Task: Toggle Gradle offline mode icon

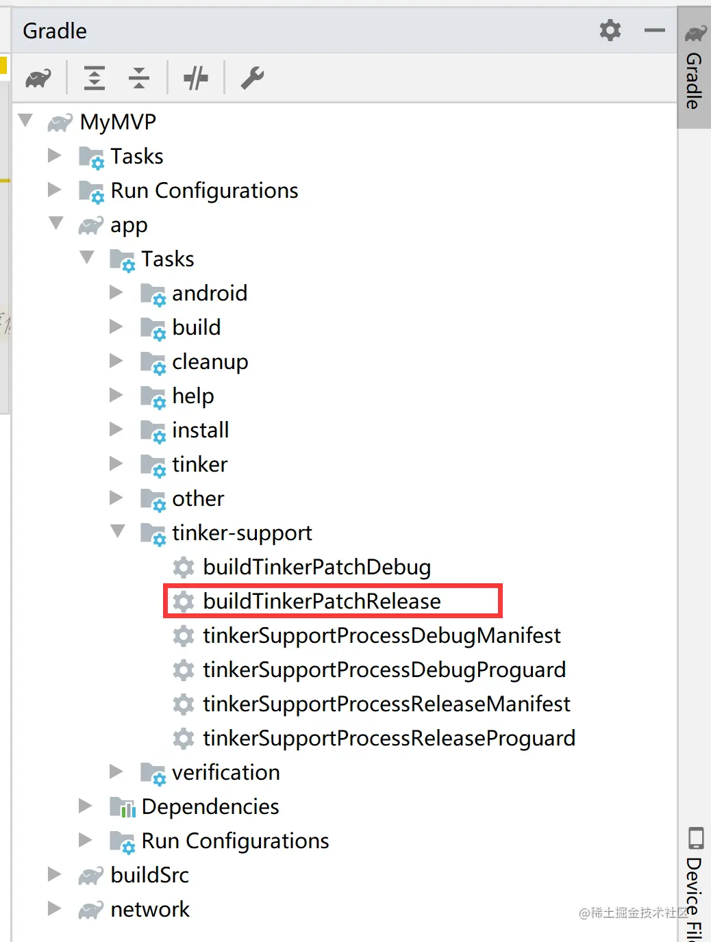Action: pyautogui.click(x=196, y=78)
